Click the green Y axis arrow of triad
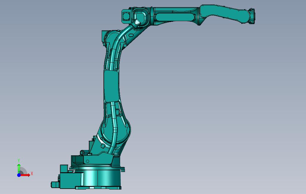Screen dimensions: 306x194 (19, 168)
